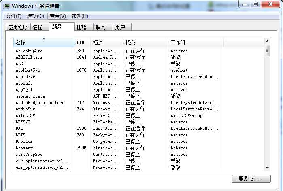Click the vertical scrollbar thumb
The height and width of the screenshot is (191, 283).
(x=267, y=51)
